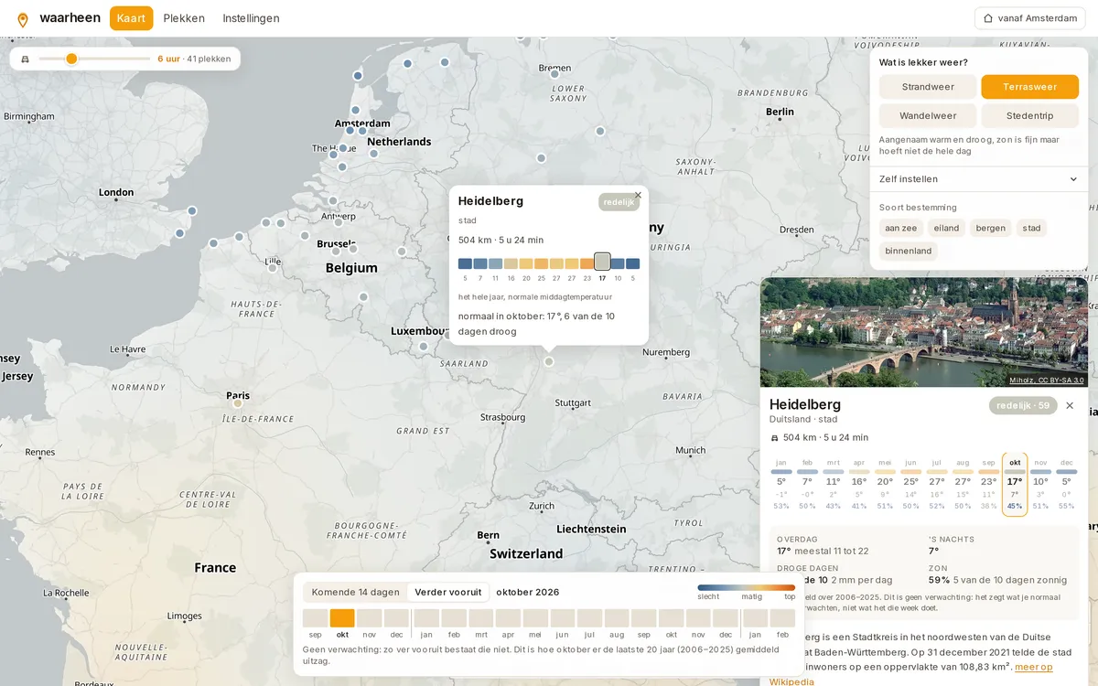Select sep column in Heidelberg climate table
This screenshot has width=1098, height=686.
[x=988, y=485]
